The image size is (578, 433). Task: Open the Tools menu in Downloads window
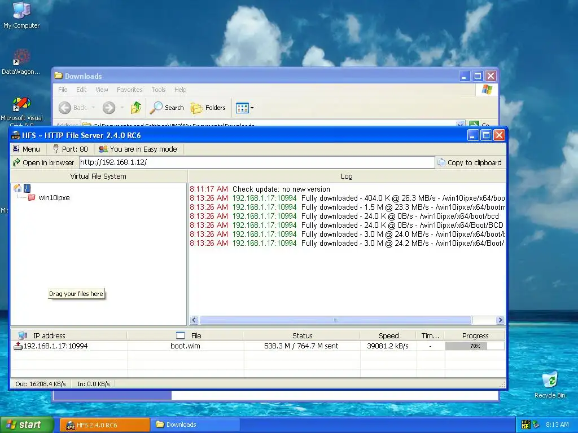coord(159,90)
